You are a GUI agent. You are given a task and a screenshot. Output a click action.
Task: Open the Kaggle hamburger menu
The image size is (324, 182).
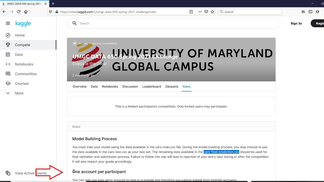[x=8, y=23]
